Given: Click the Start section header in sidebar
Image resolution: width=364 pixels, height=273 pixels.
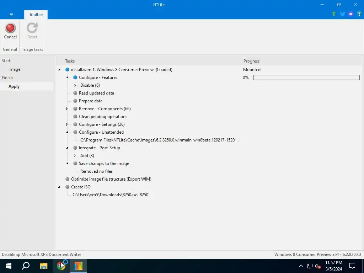Looking at the screenshot, I should (6, 61).
